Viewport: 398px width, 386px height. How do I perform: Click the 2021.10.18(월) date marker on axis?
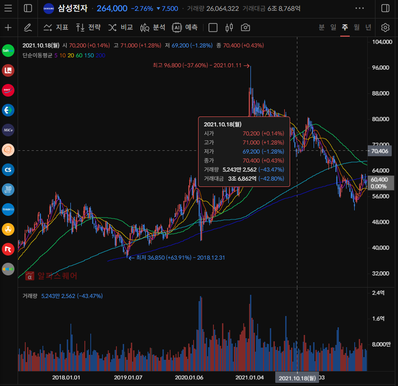tap(297, 378)
